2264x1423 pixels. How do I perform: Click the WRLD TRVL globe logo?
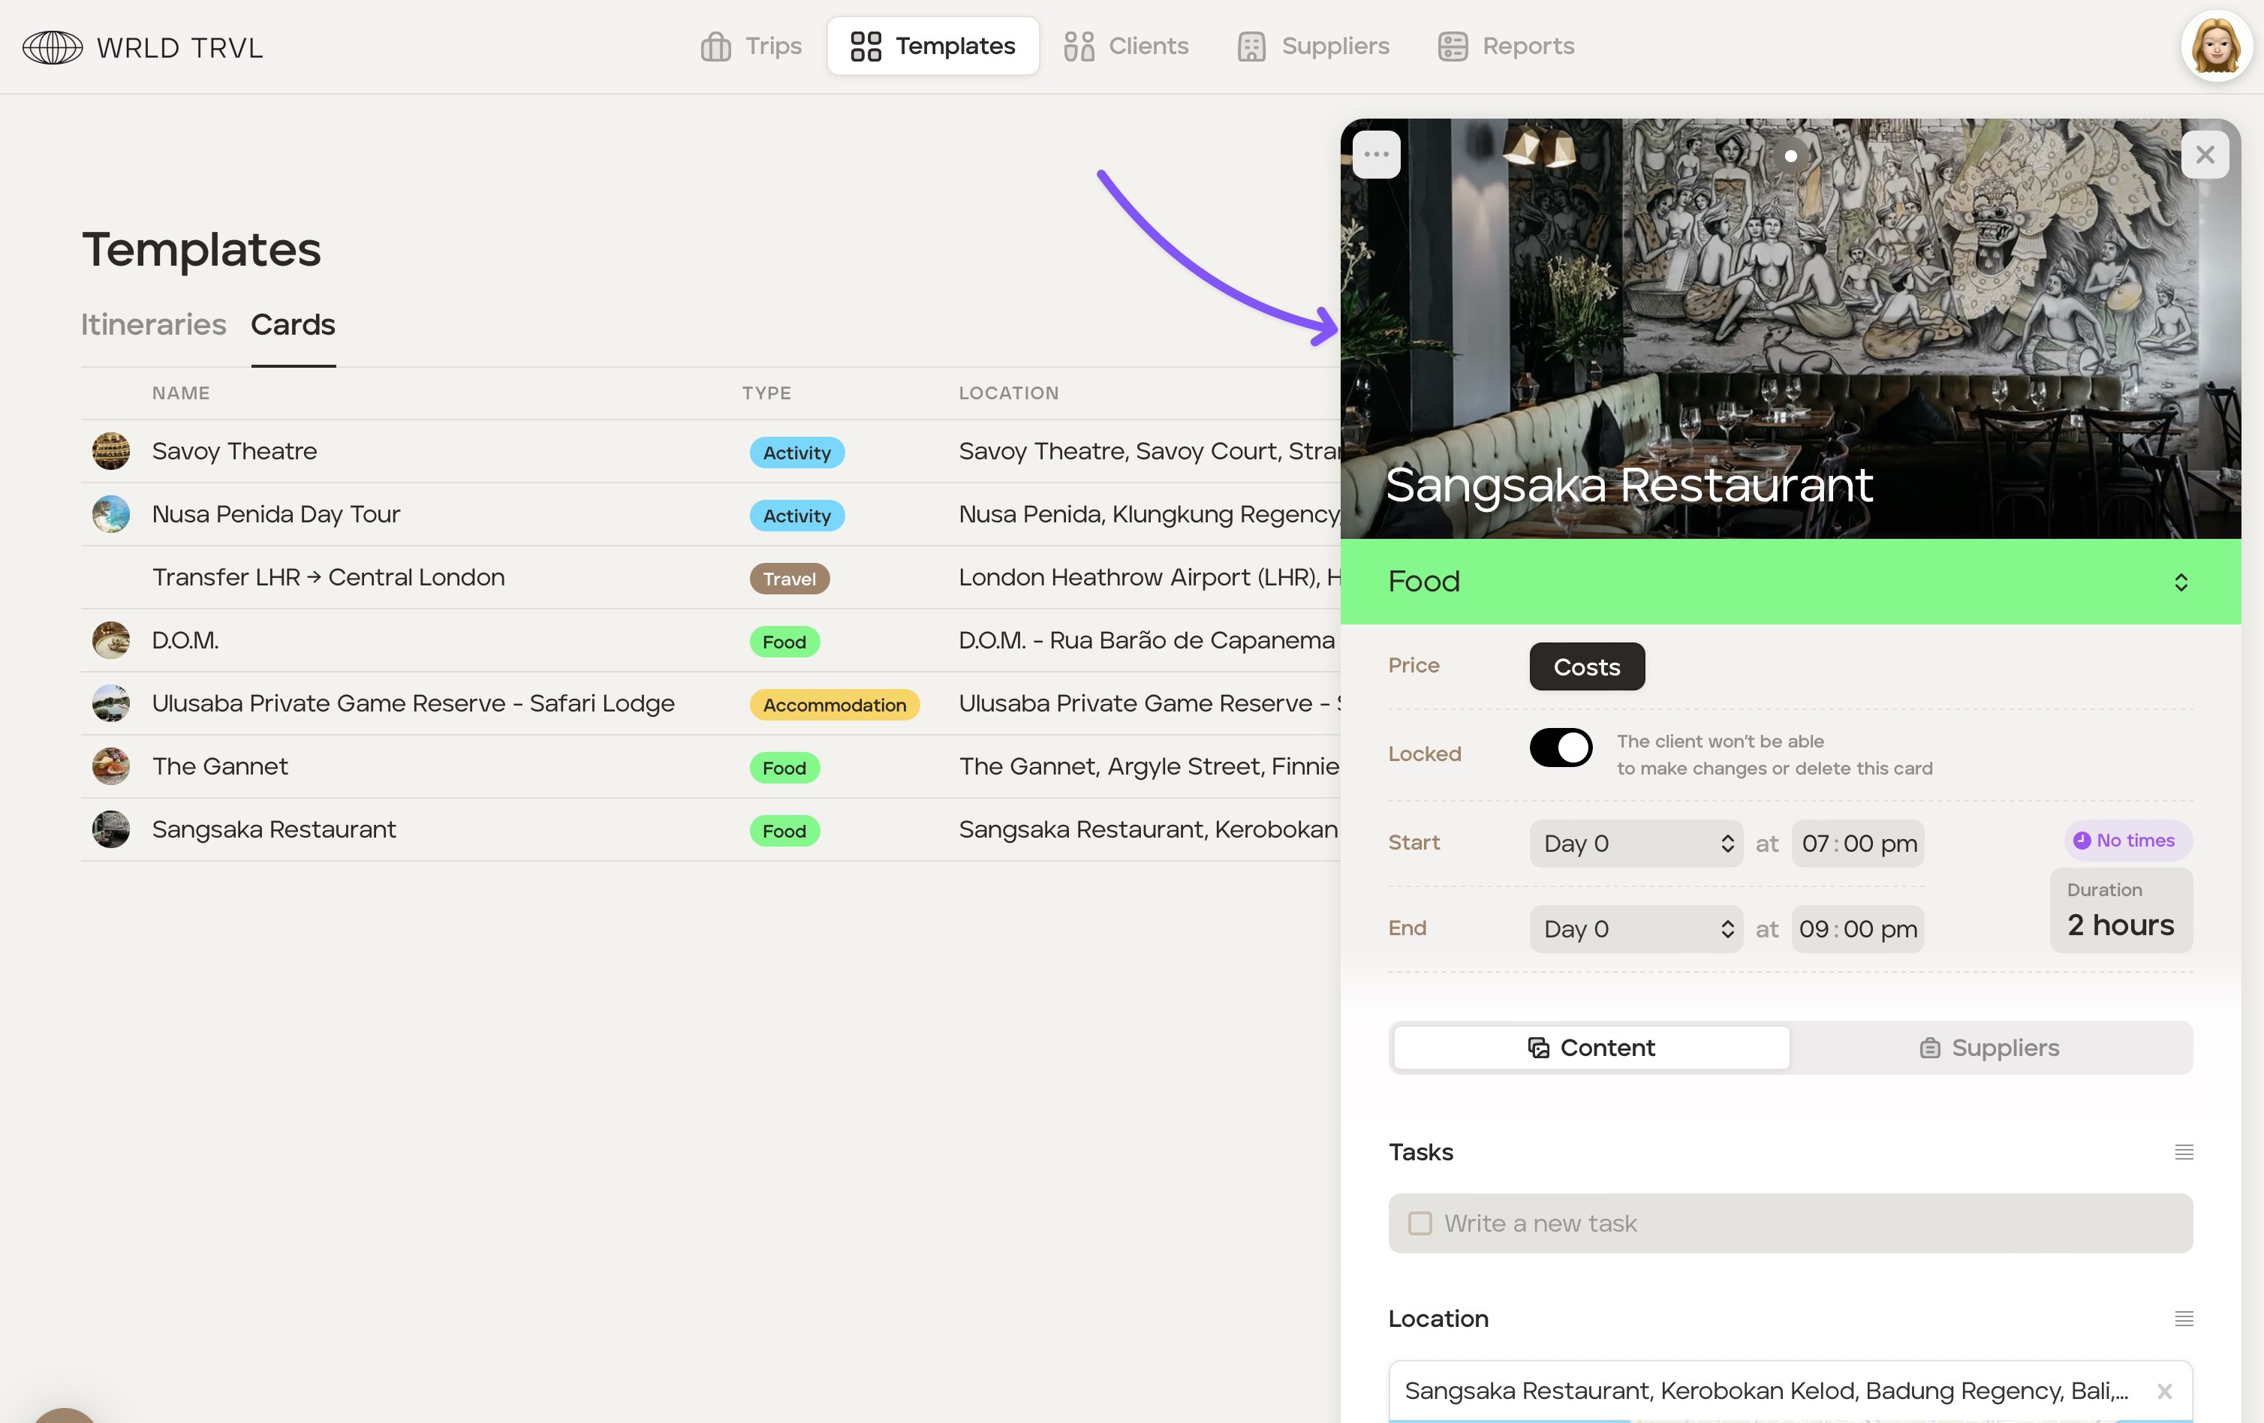coord(53,47)
